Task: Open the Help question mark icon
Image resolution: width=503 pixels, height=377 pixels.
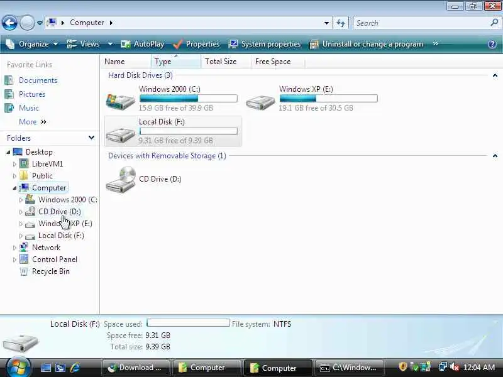Action: pos(492,44)
